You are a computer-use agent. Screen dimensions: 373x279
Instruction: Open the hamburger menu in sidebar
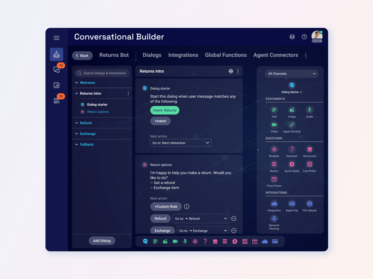coord(57,38)
